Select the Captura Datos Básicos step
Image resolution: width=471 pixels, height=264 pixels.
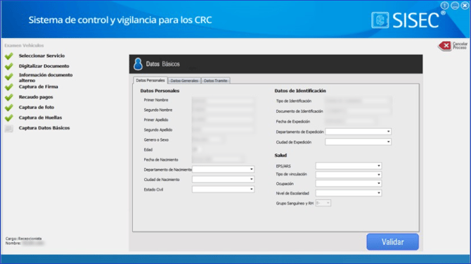(x=44, y=128)
